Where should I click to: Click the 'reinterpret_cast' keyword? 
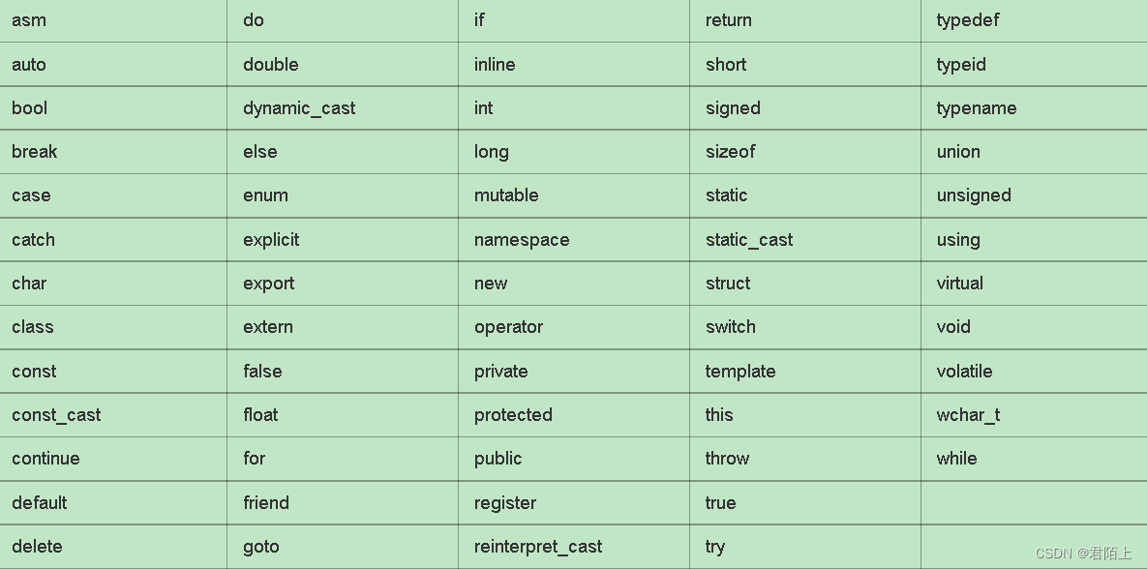pos(537,547)
